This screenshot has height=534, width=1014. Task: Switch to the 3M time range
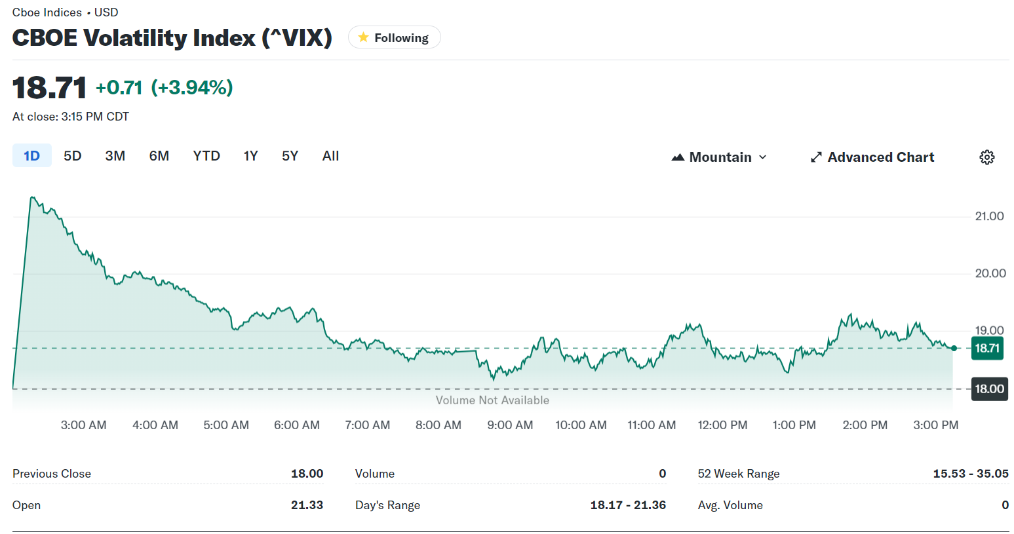click(115, 156)
